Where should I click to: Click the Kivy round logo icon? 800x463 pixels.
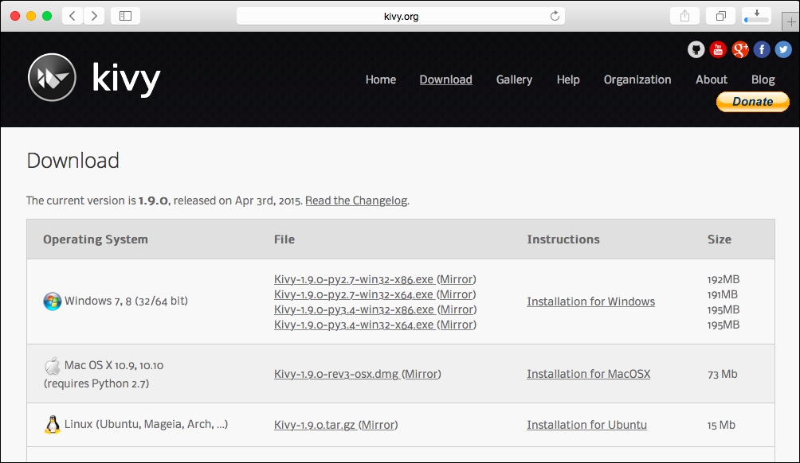(x=52, y=77)
